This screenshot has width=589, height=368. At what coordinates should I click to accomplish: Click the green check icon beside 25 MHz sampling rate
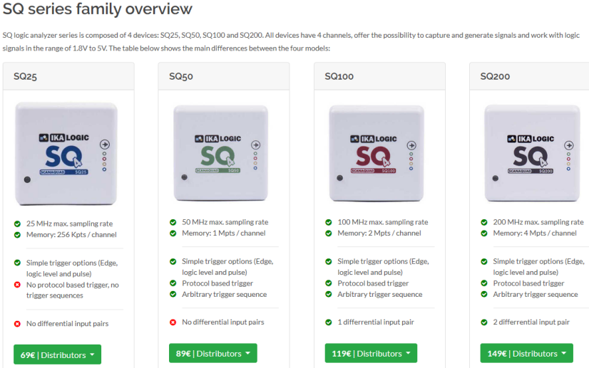(17, 224)
